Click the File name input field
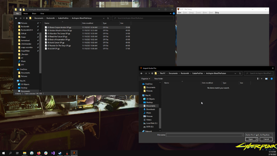 coord(205,135)
